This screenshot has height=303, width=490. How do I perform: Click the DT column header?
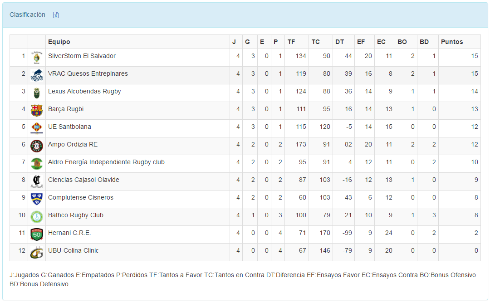[x=339, y=42]
